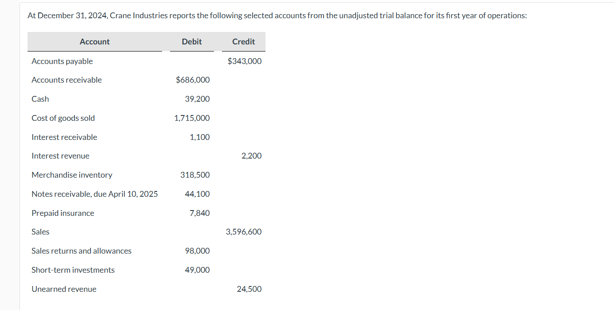Click the $343,000 credit amount
Image resolution: width=614 pixels, height=310 pixels.
(x=244, y=61)
